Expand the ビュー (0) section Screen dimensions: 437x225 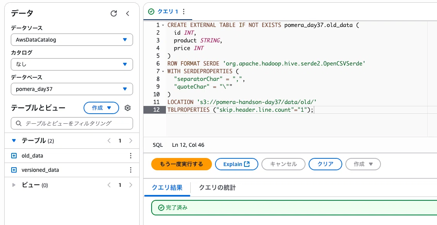point(14,185)
